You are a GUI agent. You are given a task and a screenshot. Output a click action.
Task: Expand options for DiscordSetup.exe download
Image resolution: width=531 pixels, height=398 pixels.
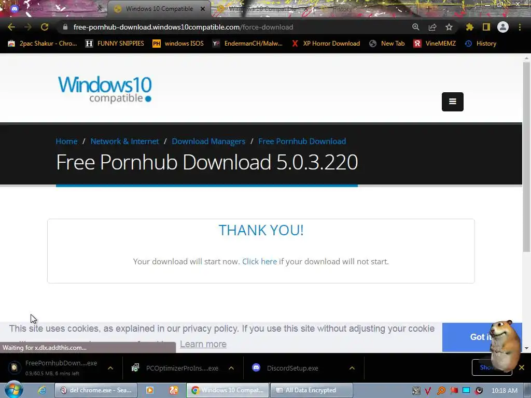[352, 368]
